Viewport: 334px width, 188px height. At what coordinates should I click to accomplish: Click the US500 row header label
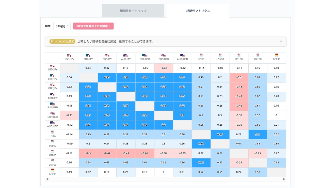(x=52, y=146)
